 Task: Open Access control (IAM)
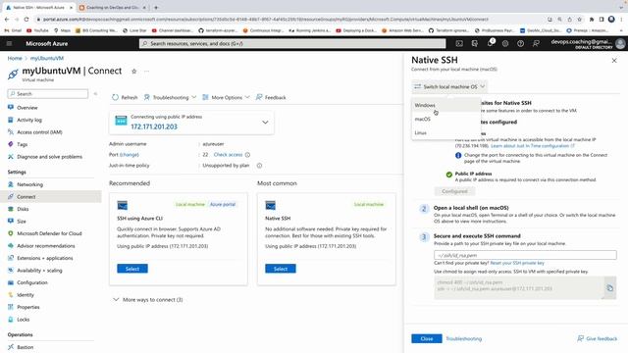tap(39, 132)
